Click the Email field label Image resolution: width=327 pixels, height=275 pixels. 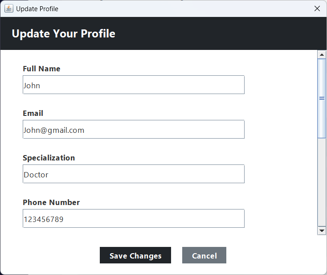click(33, 113)
